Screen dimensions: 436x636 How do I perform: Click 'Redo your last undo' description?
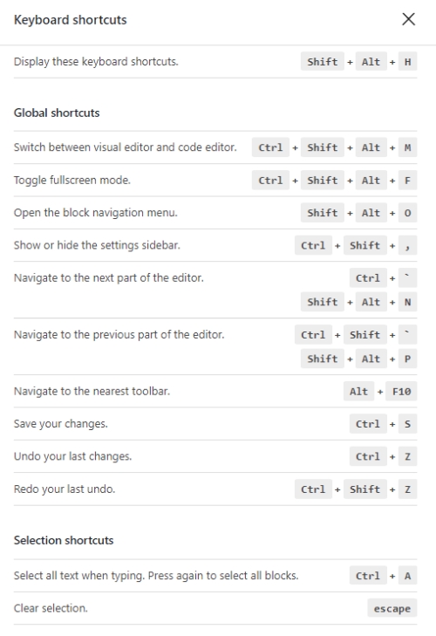[x=65, y=489]
